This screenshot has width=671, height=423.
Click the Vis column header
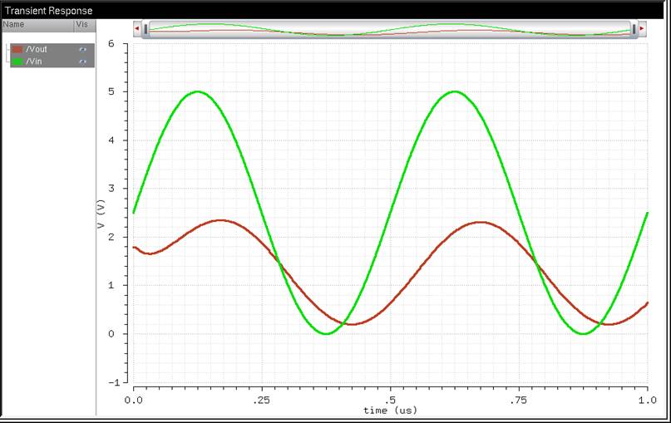[x=82, y=25]
